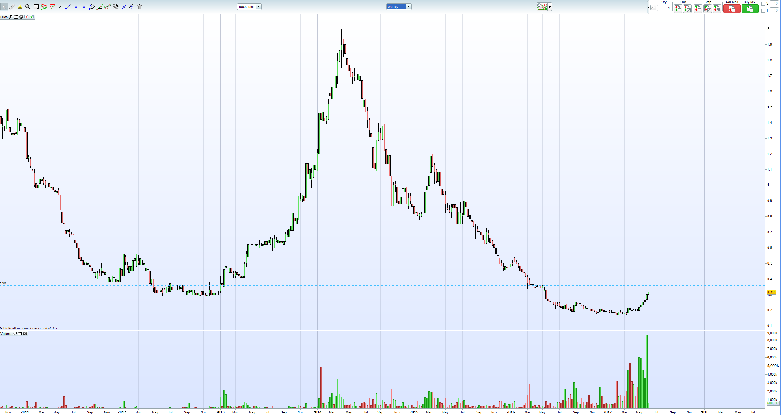This screenshot has height=415, width=781.
Task: Close the Volume indicator panel
Action: coord(25,334)
